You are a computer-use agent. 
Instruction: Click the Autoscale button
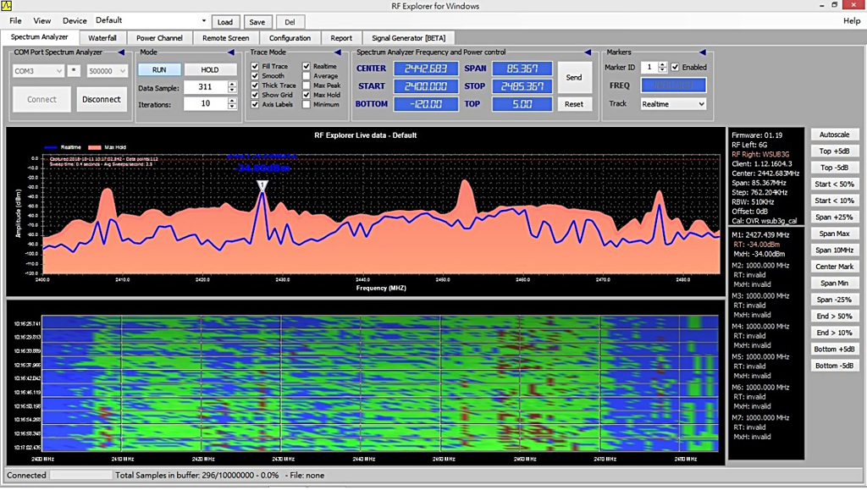coord(834,135)
